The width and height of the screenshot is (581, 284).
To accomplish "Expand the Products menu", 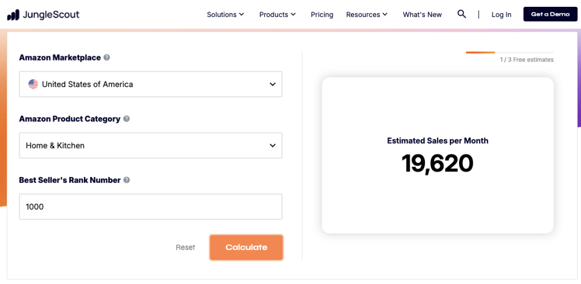I will pyautogui.click(x=277, y=15).
